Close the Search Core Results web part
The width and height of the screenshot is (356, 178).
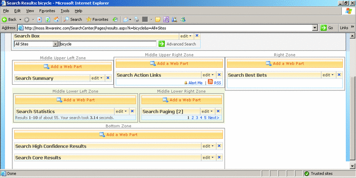point(219,157)
